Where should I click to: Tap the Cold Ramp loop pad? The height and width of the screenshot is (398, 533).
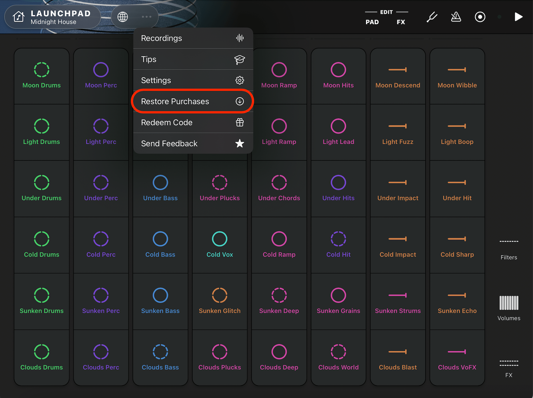click(279, 245)
